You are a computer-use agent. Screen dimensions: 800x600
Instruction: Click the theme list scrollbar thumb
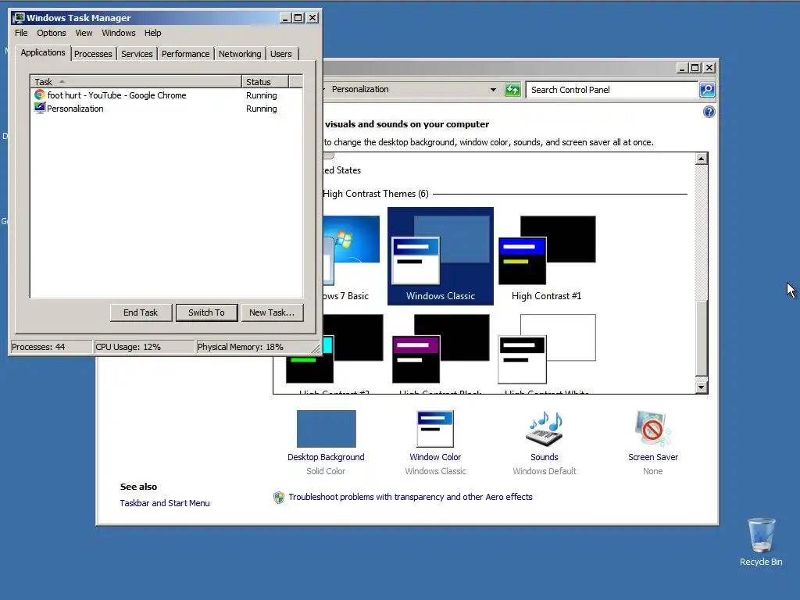pyautogui.click(x=701, y=339)
